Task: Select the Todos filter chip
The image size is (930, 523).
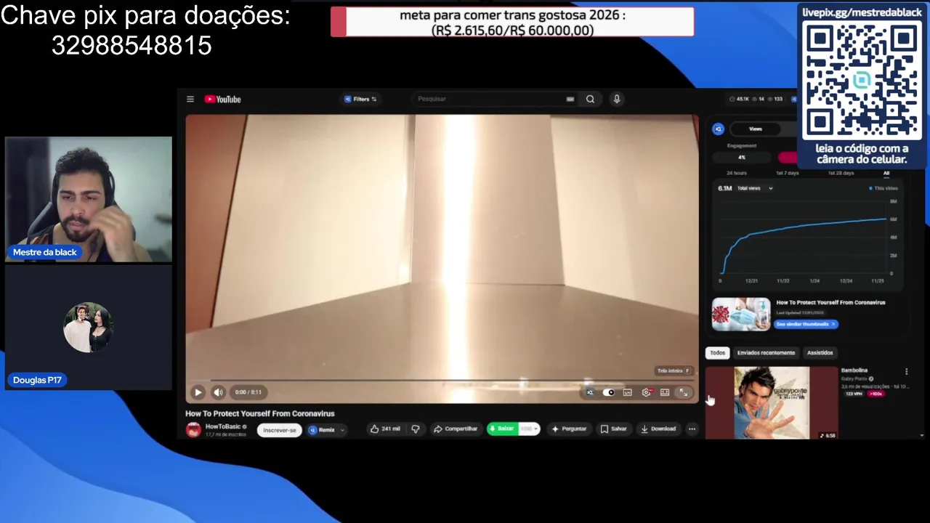Action: point(718,353)
